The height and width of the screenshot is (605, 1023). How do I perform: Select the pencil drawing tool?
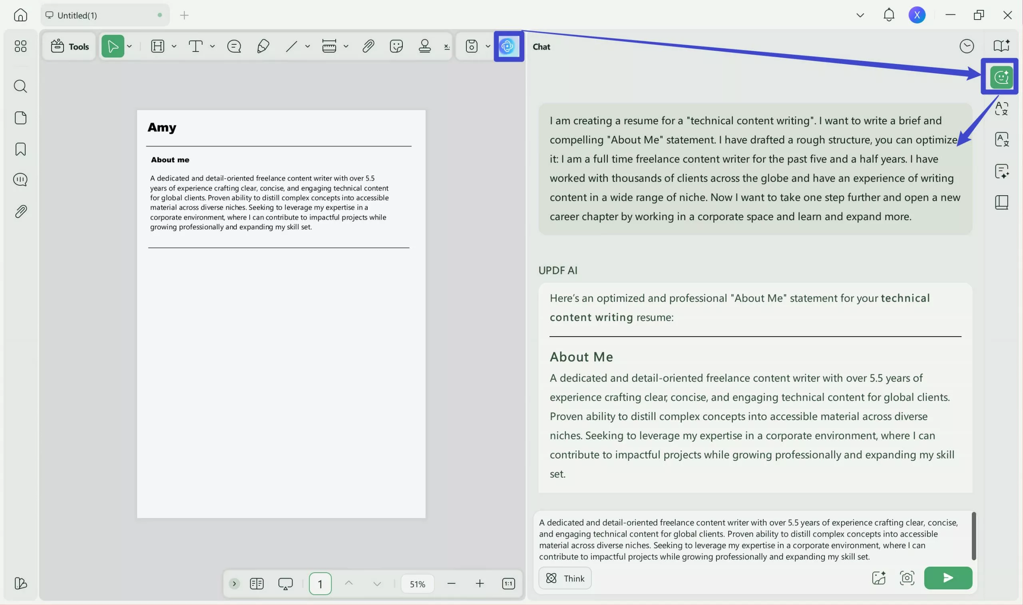pos(263,46)
